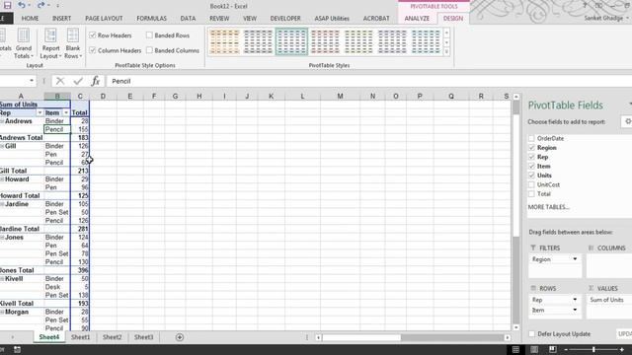Switch to Page Layout view in the status bar
The height and width of the screenshot is (355, 632).
pos(534,350)
